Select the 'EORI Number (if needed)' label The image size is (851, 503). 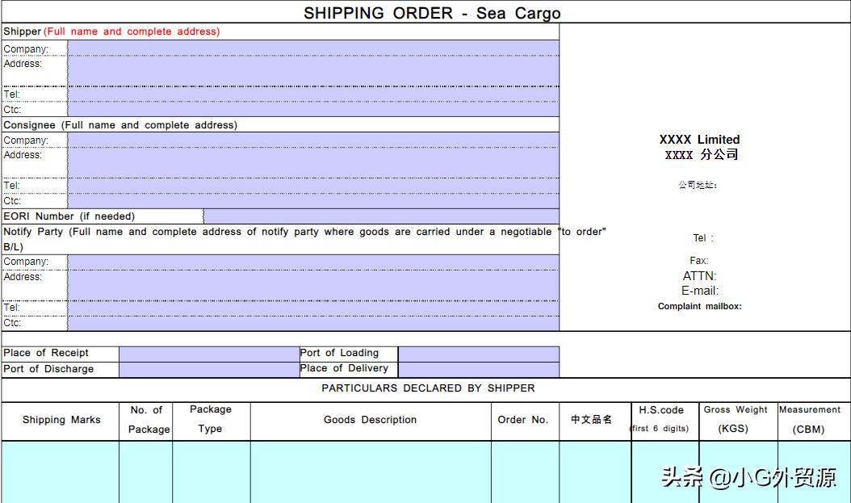[x=69, y=216]
